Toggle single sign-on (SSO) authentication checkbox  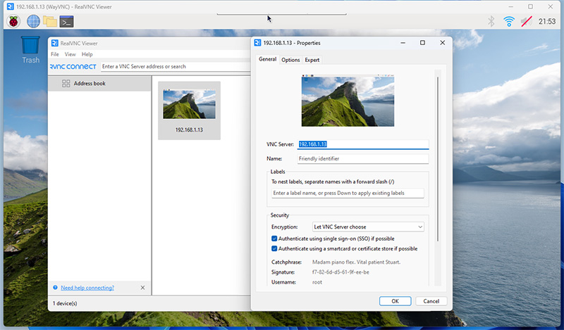274,239
